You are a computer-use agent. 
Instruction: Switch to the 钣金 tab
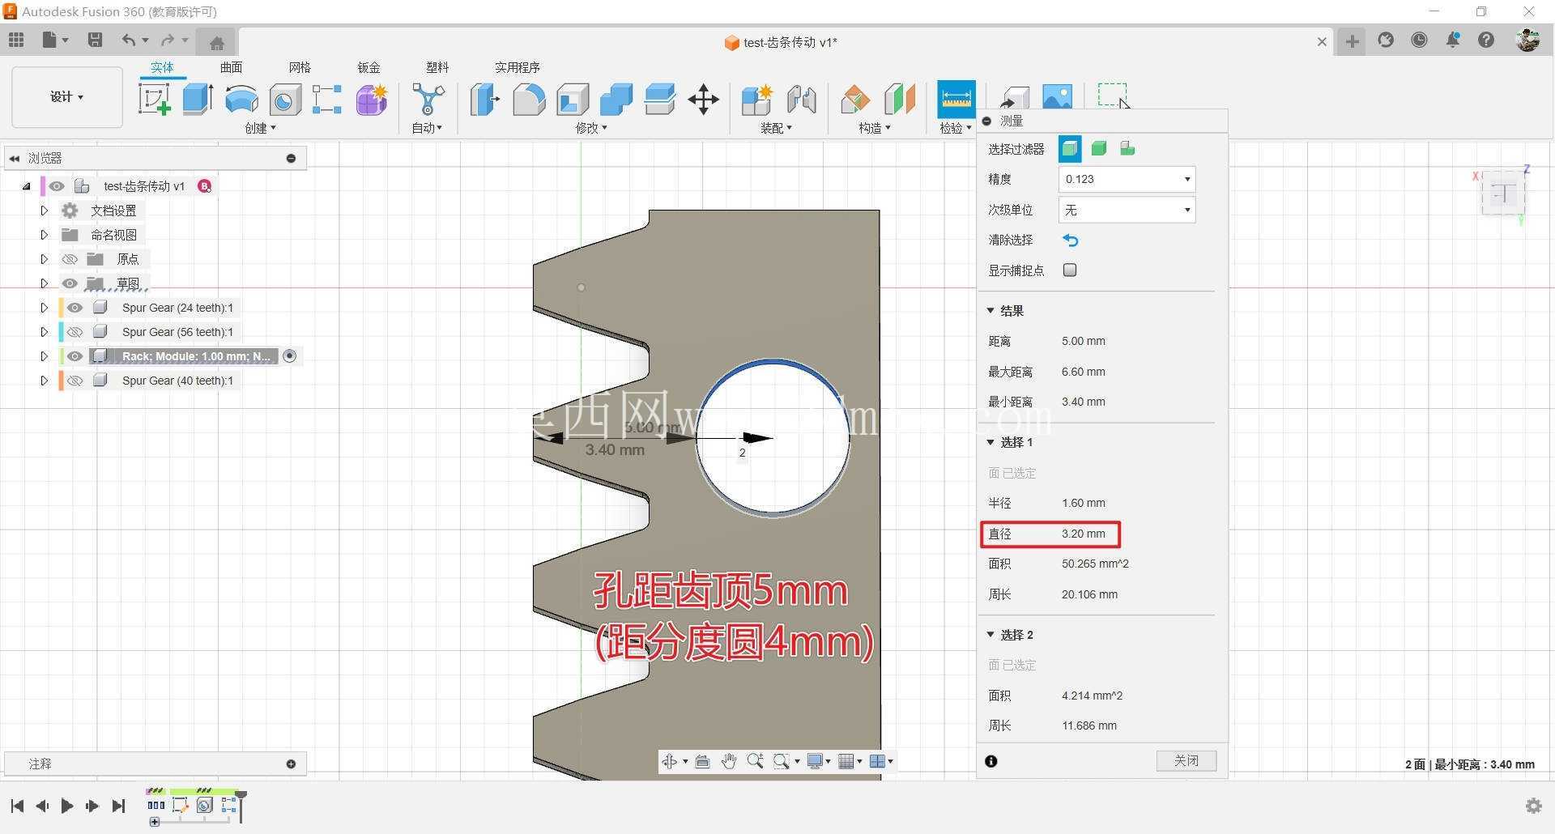point(369,67)
